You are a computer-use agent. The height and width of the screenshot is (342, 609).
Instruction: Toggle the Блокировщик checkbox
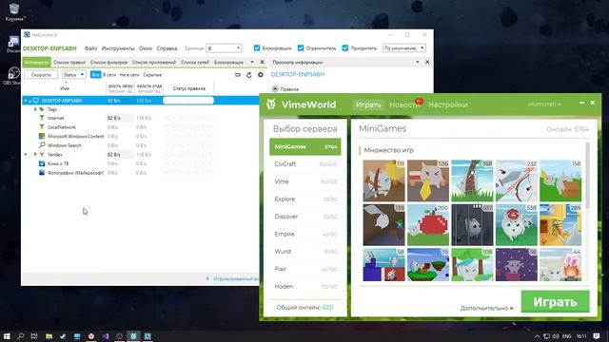tap(257, 48)
